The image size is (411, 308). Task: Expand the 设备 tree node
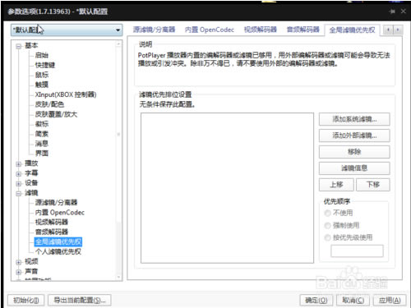click(18, 183)
